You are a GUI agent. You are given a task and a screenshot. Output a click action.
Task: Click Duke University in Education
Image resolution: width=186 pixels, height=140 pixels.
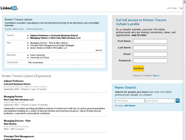pyautogui.click(x=38, y=55)
